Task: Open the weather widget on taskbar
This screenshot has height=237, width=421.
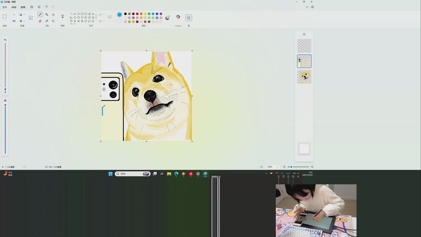Action: [x=8, y=174]
